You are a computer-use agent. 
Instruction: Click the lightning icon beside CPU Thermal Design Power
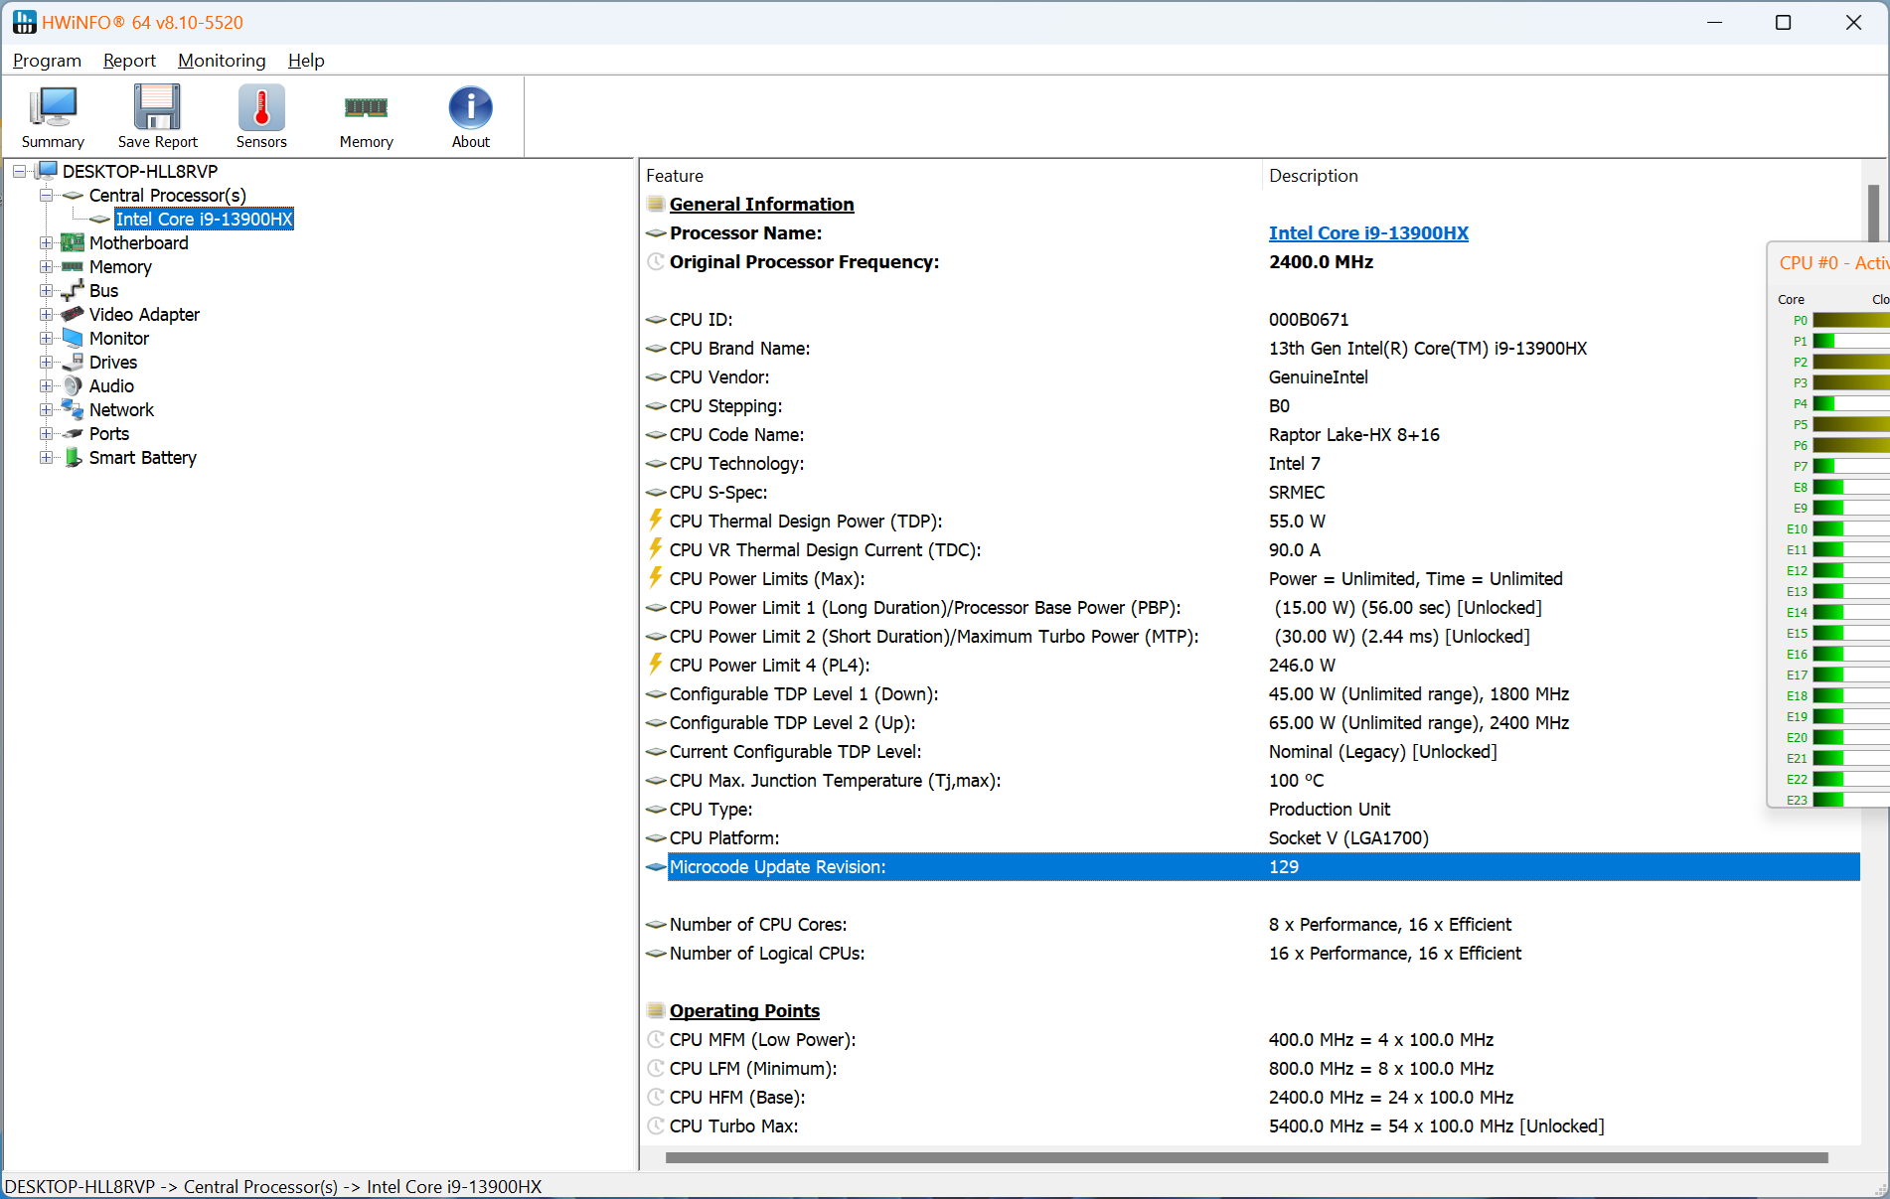point(655,521)
